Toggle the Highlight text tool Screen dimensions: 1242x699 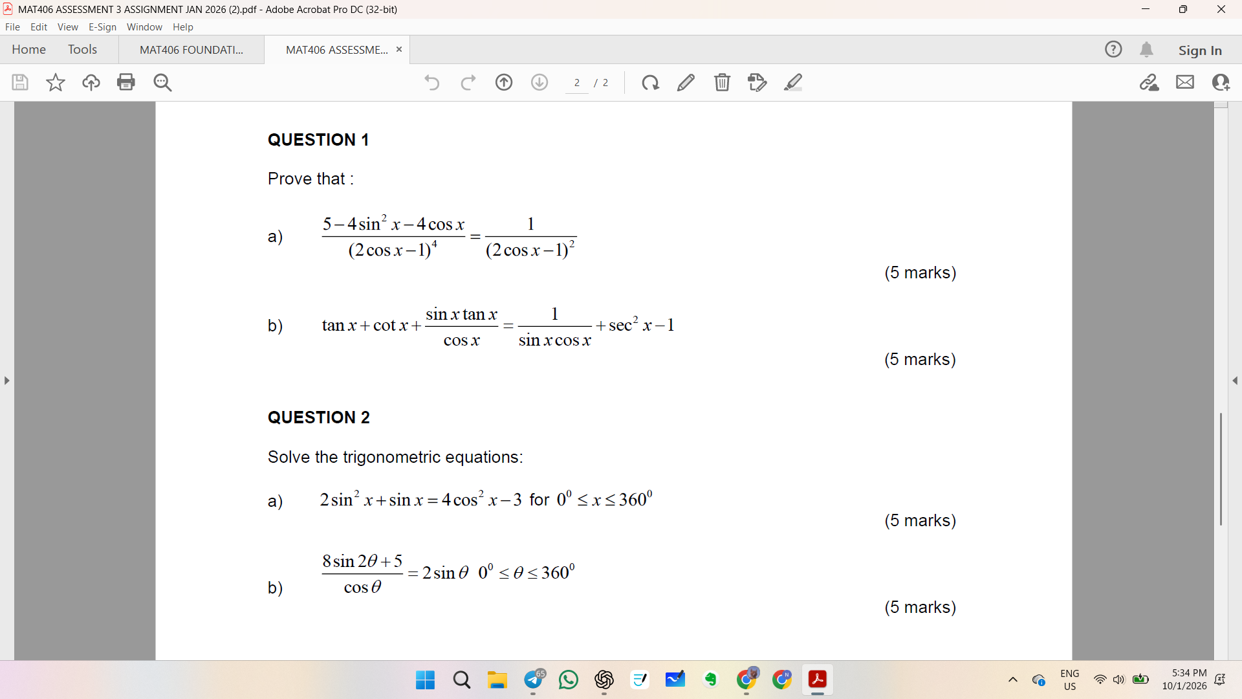(794, 82)
